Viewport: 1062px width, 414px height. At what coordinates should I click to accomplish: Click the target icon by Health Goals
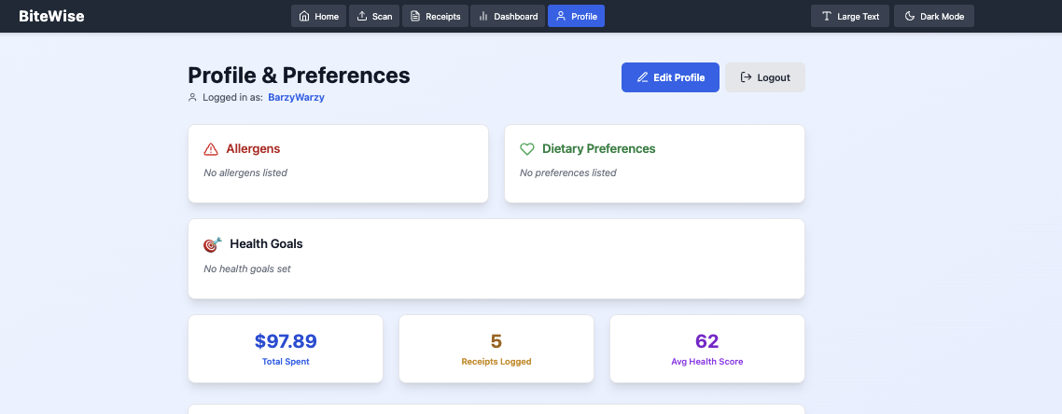212,243
